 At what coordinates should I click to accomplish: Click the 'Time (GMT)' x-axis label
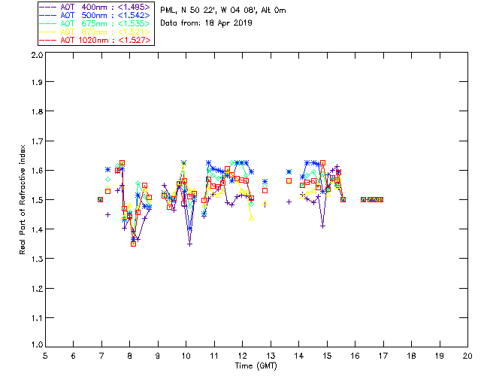[x=256, y=366]
